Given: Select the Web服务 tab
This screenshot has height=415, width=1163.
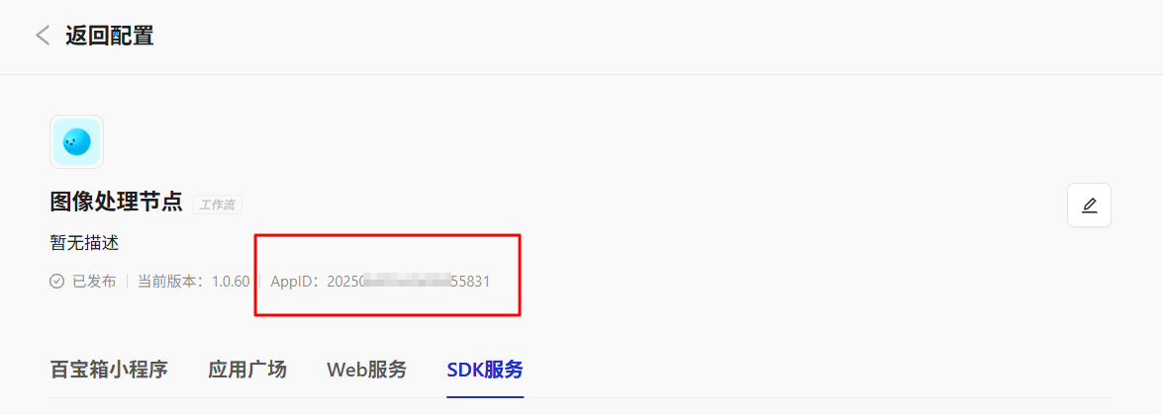Looking at the screenshot, I should (x=367, y=370).
